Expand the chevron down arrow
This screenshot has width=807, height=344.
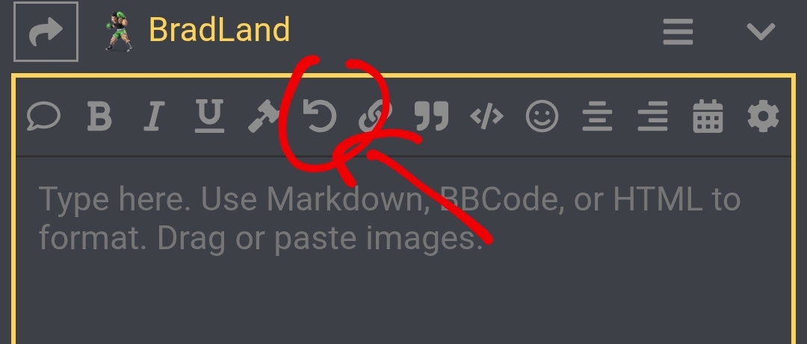(x=761, y=31)
